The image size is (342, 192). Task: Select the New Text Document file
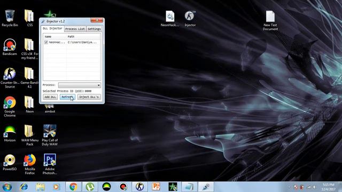(270, 21)
